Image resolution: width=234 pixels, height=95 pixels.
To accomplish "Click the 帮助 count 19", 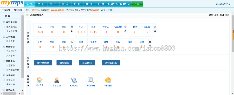I will [52, 47].
